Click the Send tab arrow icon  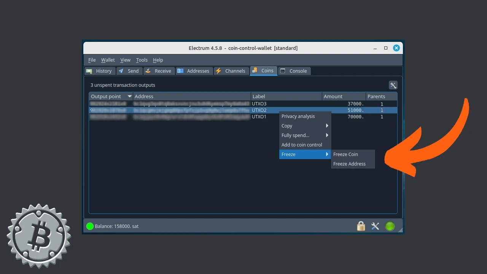121,71
